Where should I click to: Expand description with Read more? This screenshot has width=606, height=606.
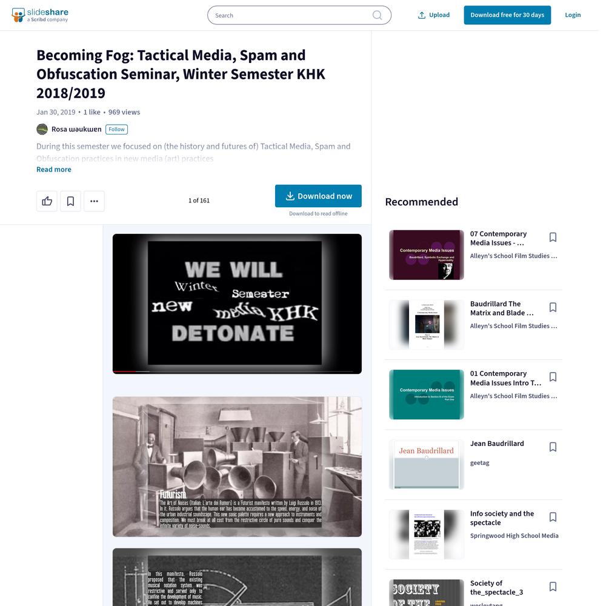[x=54, y=169]
